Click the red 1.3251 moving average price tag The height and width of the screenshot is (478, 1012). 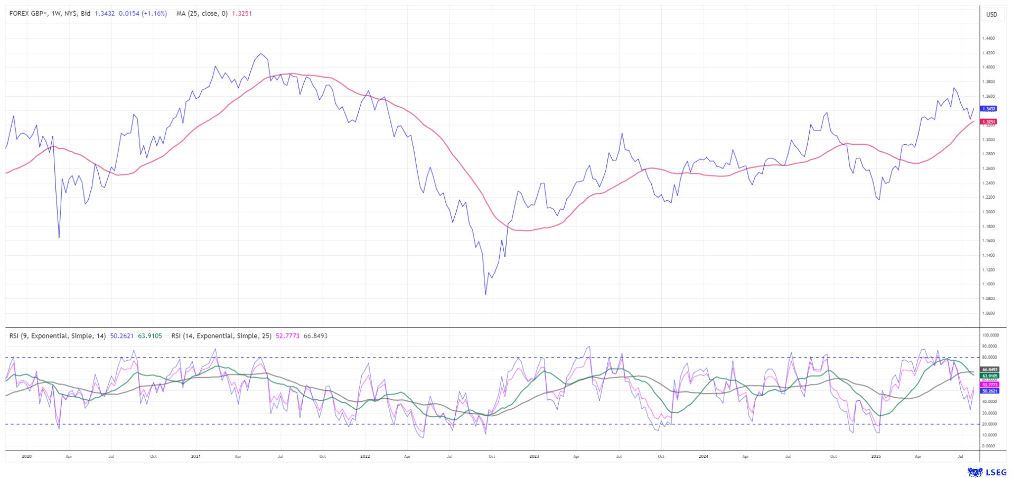click(989, 121)
